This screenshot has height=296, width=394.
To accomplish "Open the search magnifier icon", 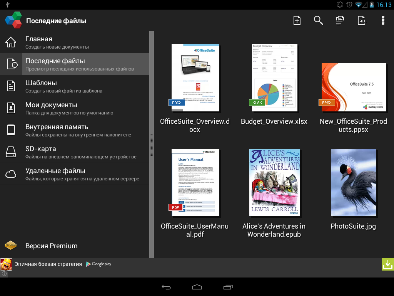I will tap(318, 20).
